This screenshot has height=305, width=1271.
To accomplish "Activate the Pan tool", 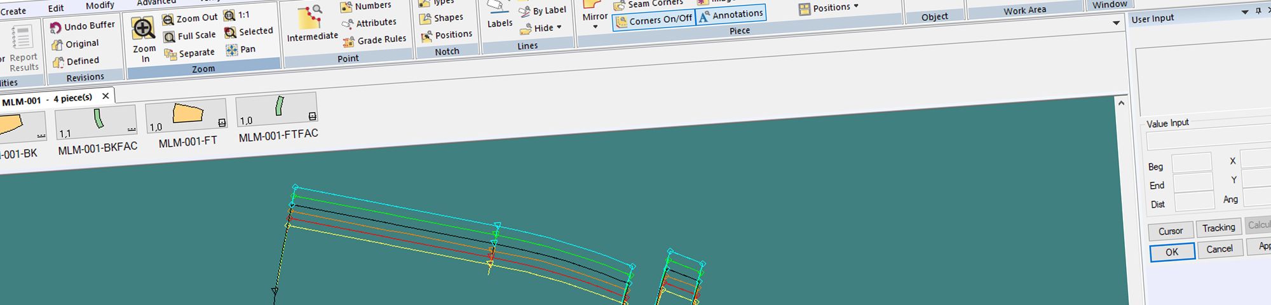I will pyautogui.click(x=240, y=49).
